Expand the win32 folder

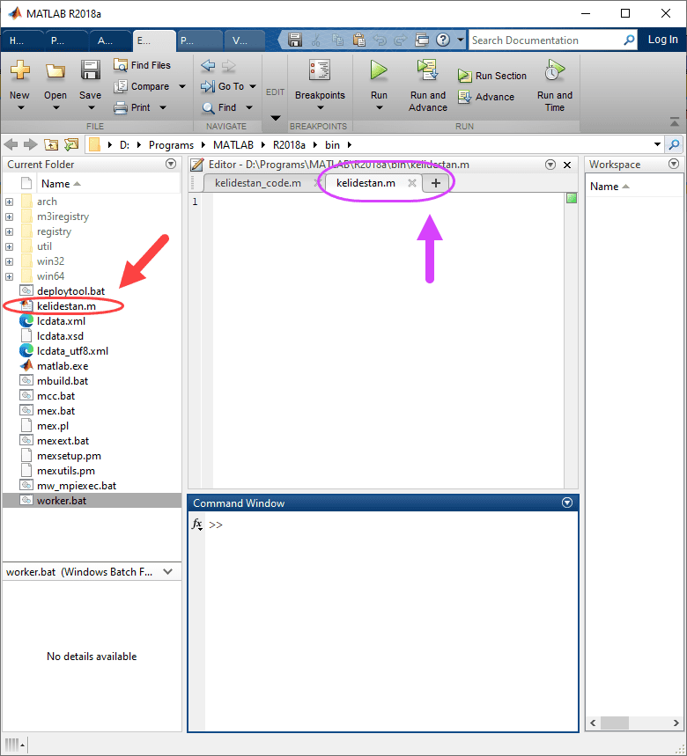point(9,261)
